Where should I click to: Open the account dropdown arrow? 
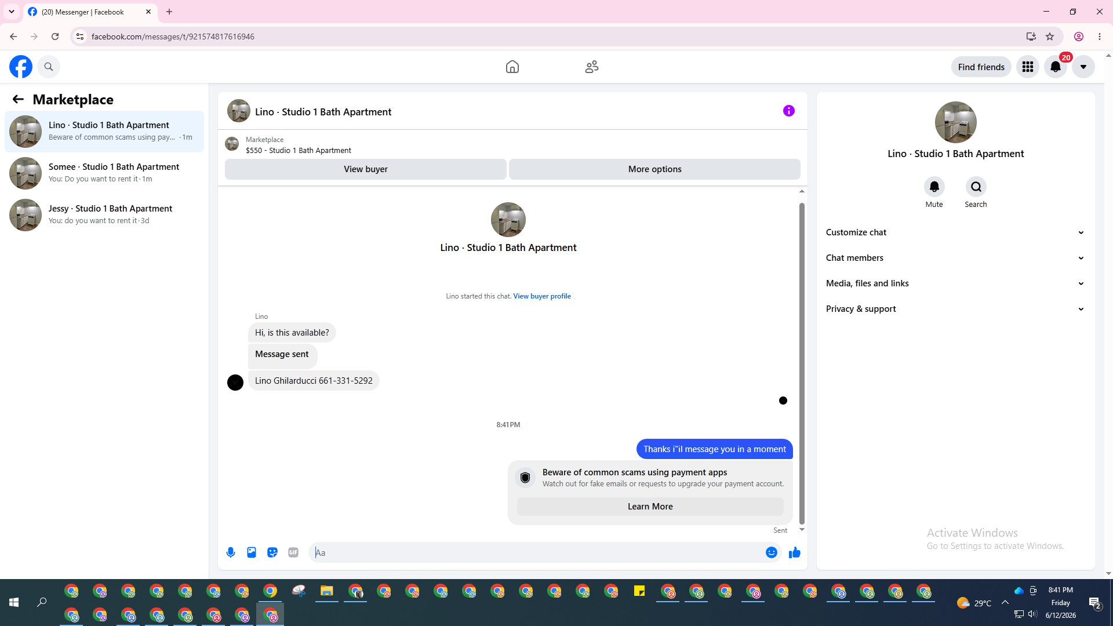click(1083, 67)
